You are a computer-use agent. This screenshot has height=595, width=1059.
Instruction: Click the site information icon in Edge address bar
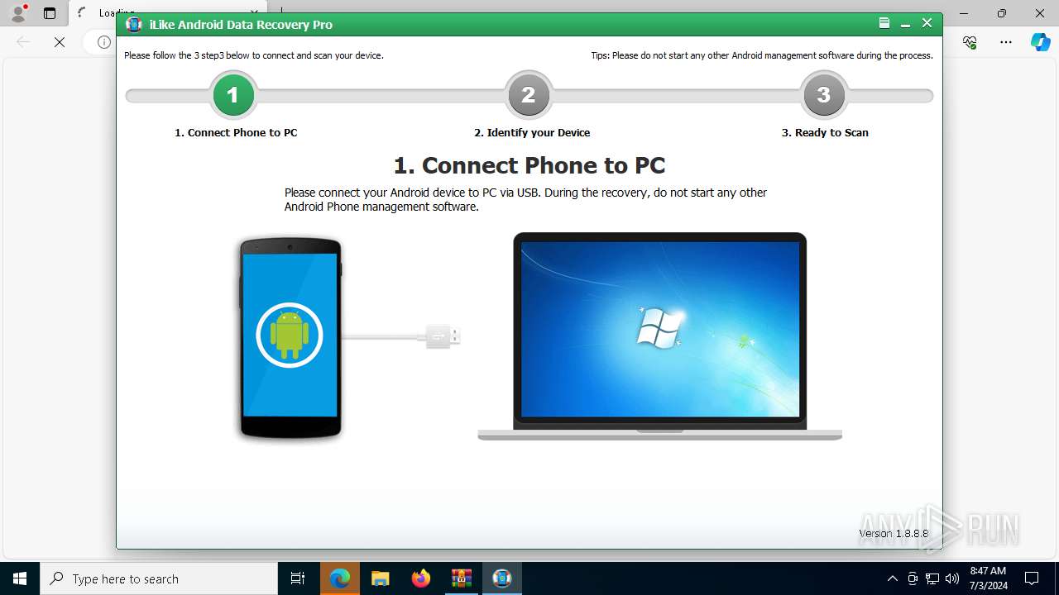pos(104,41)
